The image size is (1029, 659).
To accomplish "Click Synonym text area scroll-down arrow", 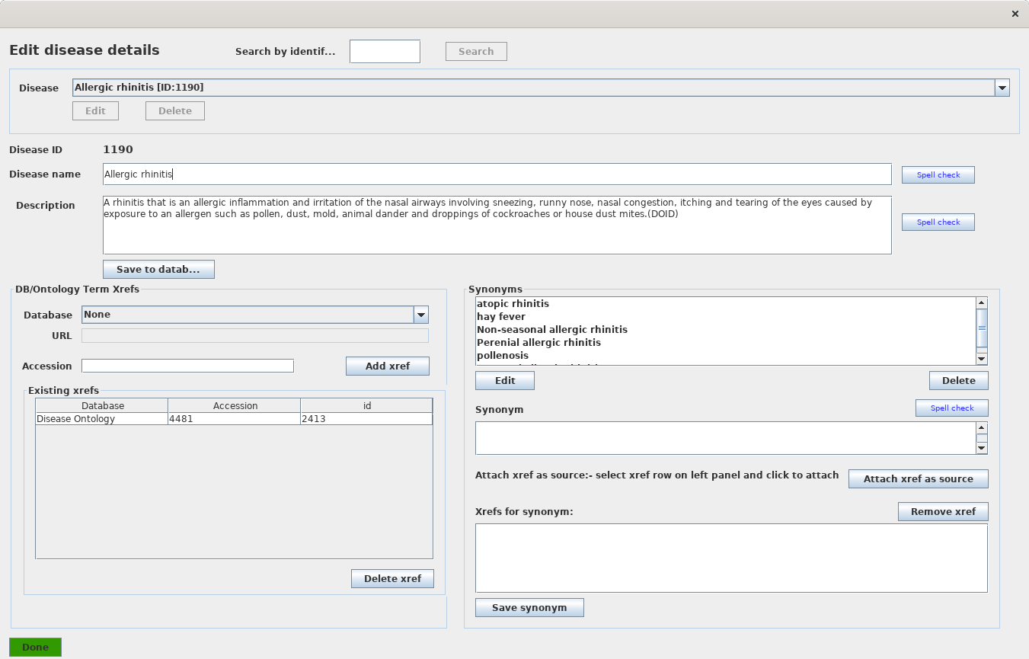I will [x=982, y=448].
